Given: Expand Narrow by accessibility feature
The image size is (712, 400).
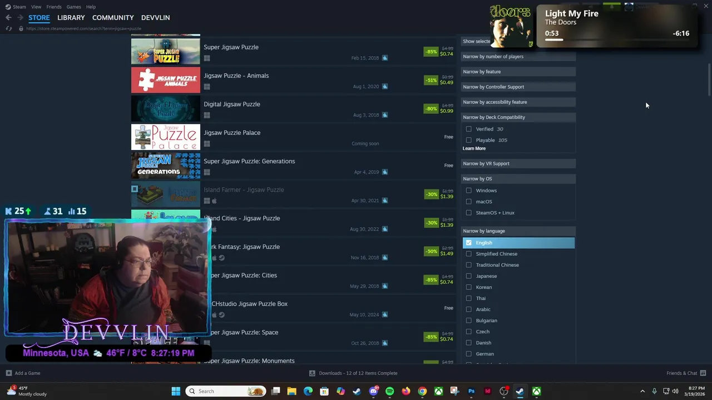Looking at the screenshot, I should click(x=518, y=102).
